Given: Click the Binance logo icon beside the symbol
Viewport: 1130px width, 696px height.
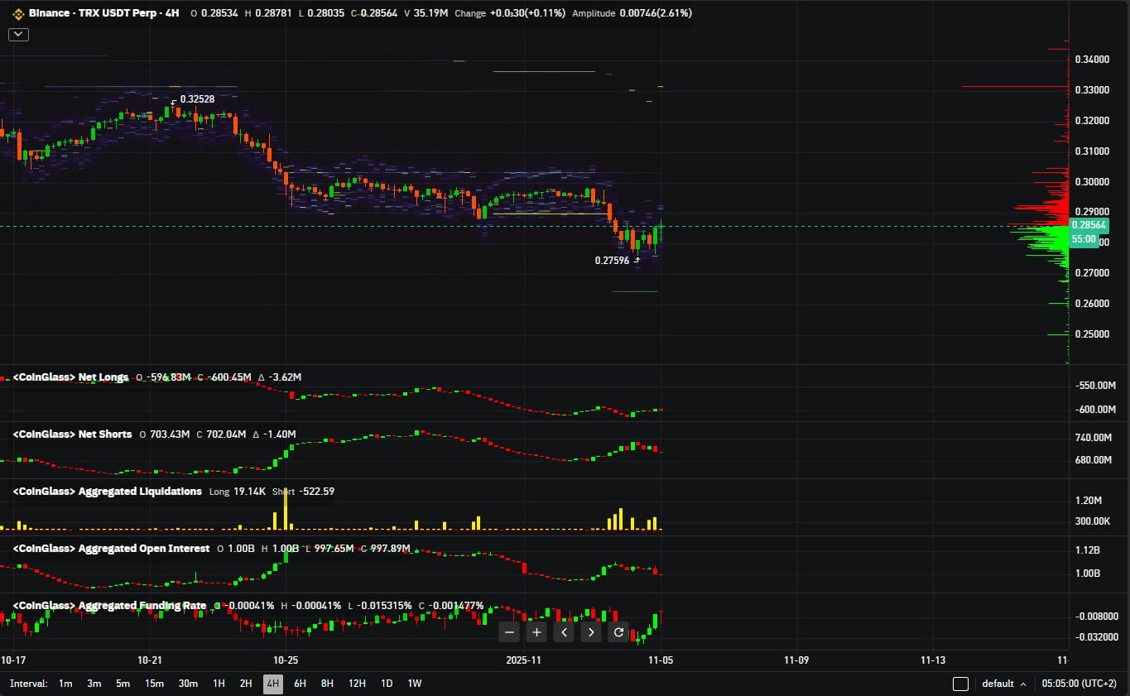Looking at the screenshot, I should 17,13.
